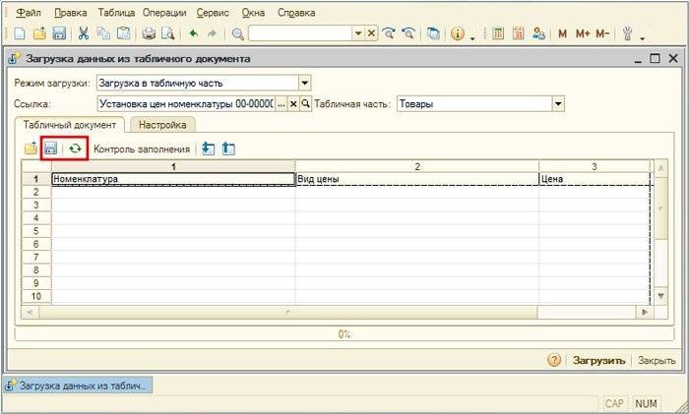Screen dimensions: 689x414
Task: Click the first blue table icon after Контроль заполнения
Action: tap(209, 148)
